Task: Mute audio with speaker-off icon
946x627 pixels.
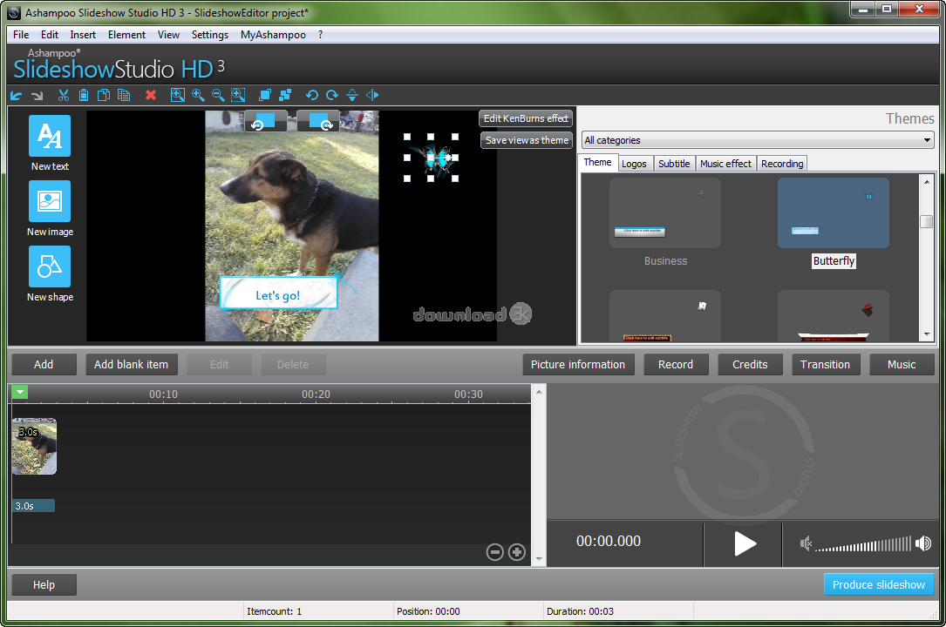Action: coord(806,544)
